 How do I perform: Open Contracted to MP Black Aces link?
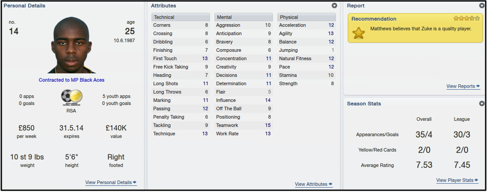(71, 80)
